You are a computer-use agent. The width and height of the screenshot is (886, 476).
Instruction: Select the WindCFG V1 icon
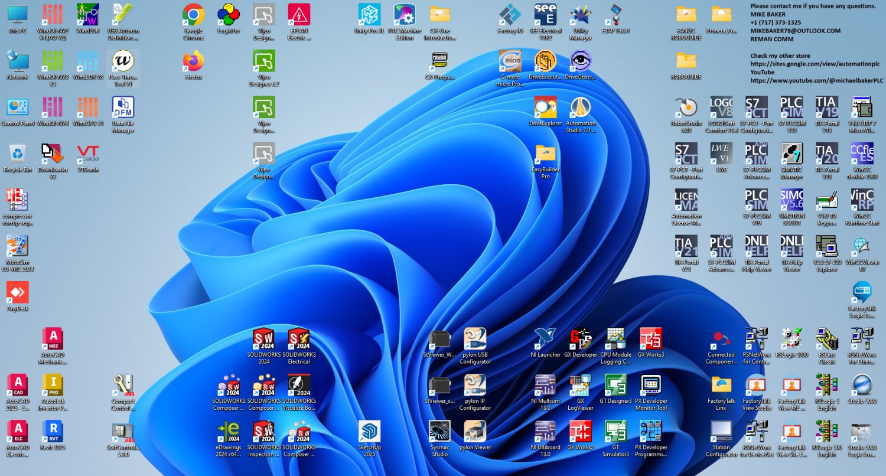88,111
